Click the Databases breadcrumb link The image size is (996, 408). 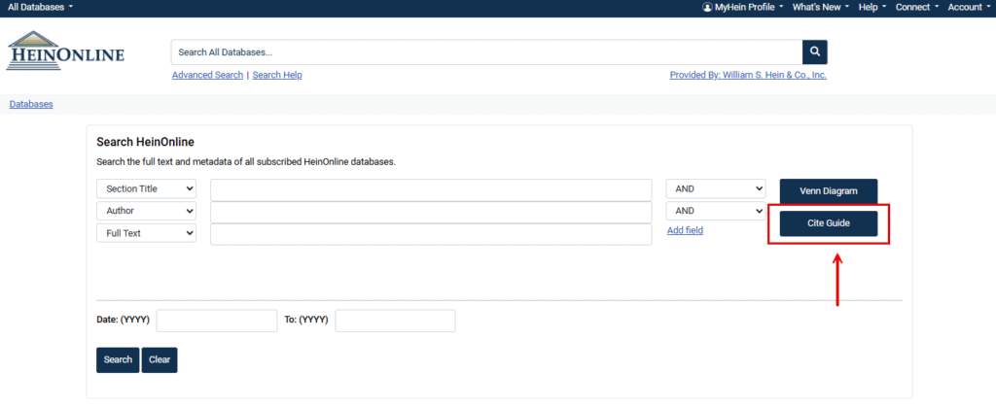pos(31,104)
